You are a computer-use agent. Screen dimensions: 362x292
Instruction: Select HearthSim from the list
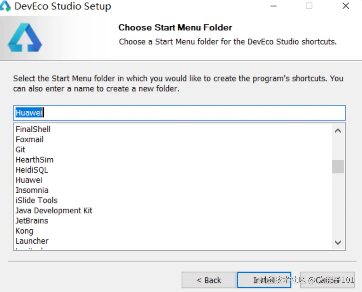point(35,160)
